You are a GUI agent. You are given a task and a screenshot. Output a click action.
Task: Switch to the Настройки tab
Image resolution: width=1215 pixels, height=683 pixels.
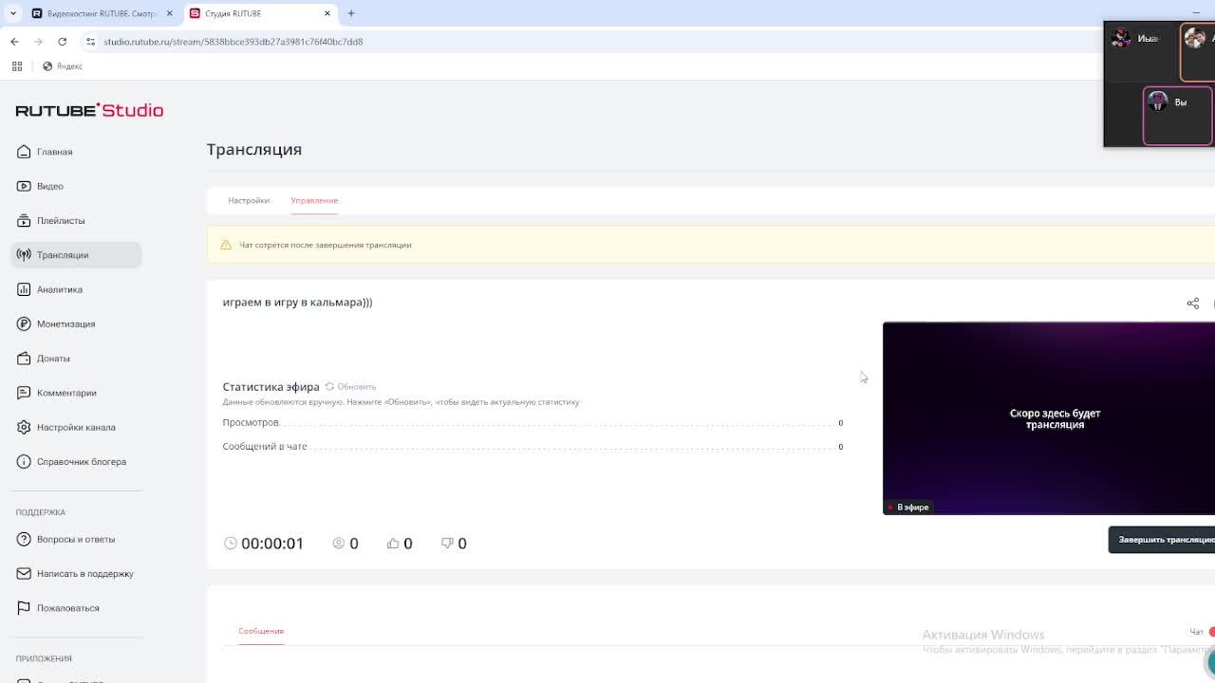(x=249, y=200)
